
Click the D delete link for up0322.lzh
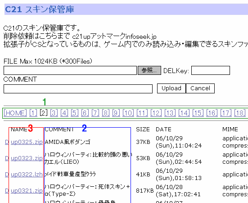(x=7, y=175)
